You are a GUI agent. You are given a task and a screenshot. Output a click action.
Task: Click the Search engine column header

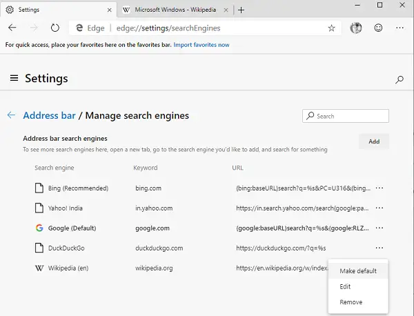tap(54, 168)
